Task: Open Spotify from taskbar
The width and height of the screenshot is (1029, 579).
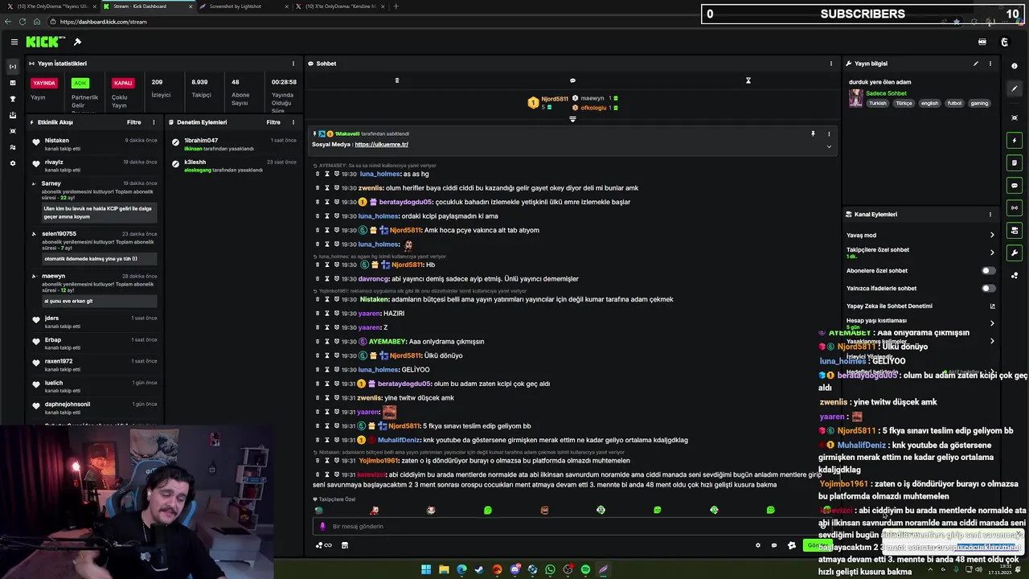Action: (585, 570)
